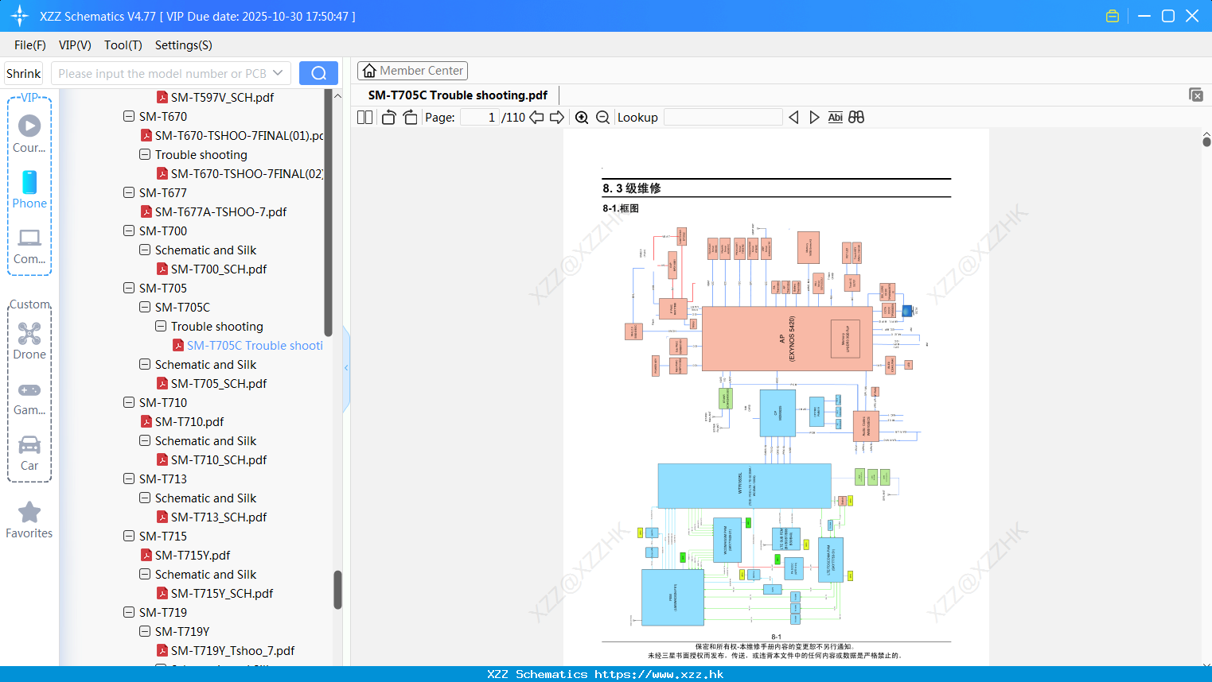Click the Page number field
The height and width of the screenshot is (682, 1212).
coord(479,117)
